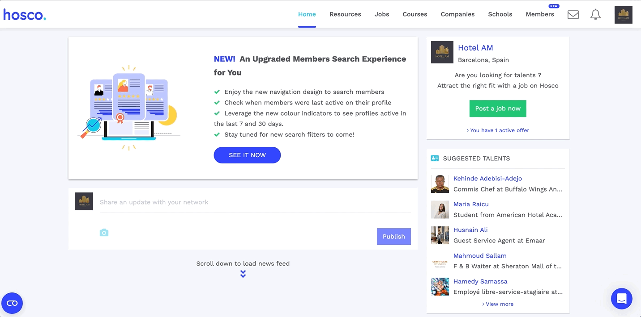Open the Schools page
This screenshot has height=317, width=641.
pyautogui.click(x=500, y=14)
